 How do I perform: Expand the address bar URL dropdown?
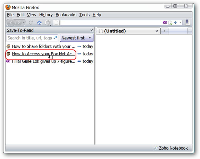click(x=180, y=23)
